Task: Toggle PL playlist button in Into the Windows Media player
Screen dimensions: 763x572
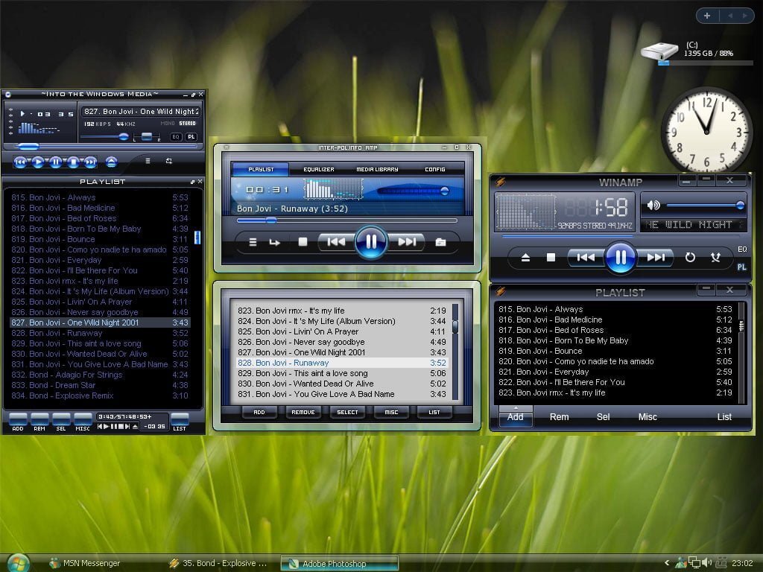Action: [x=191, y=137]
